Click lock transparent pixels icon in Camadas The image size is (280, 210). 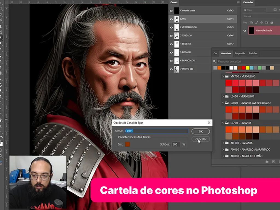pyautogui.click(x=252, y=22)
